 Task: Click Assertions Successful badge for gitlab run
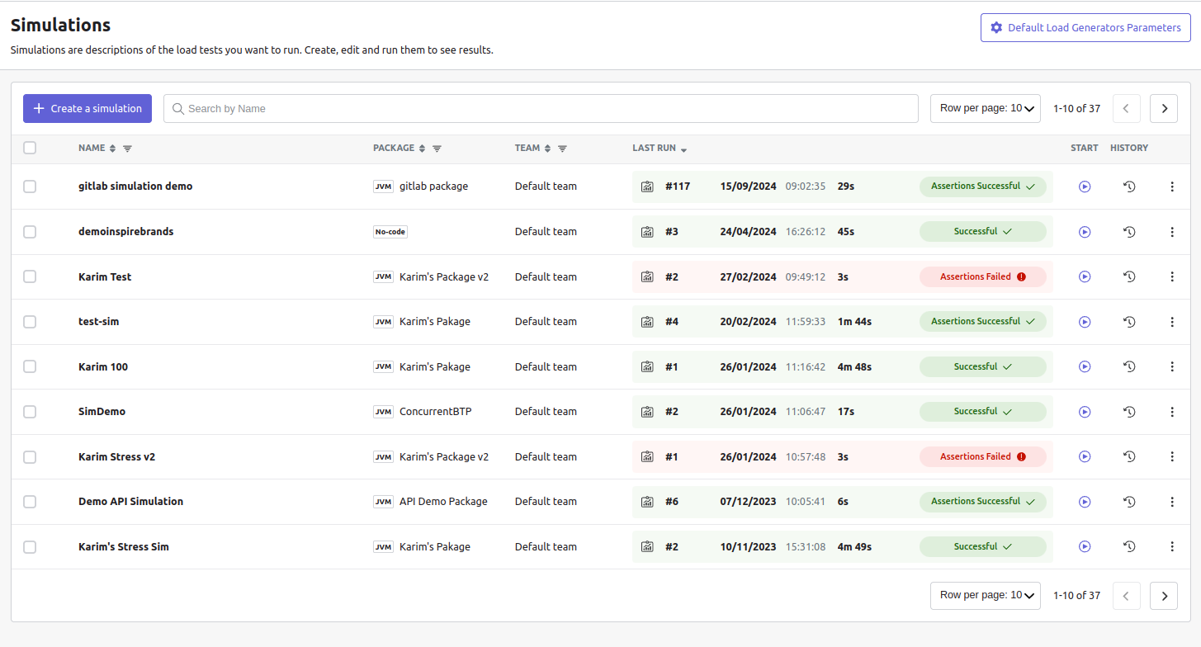pos(983,187)
